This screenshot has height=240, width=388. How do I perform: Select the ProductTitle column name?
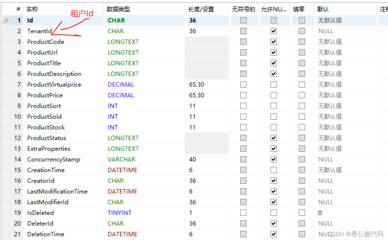pos(44,63)
